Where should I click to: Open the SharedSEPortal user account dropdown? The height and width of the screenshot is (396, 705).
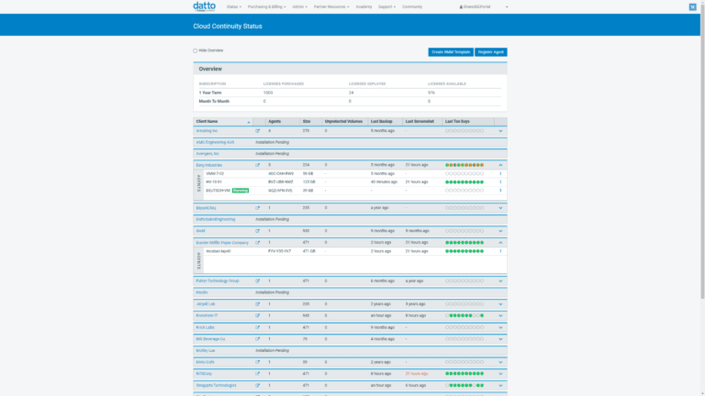(x=484, y=6)
